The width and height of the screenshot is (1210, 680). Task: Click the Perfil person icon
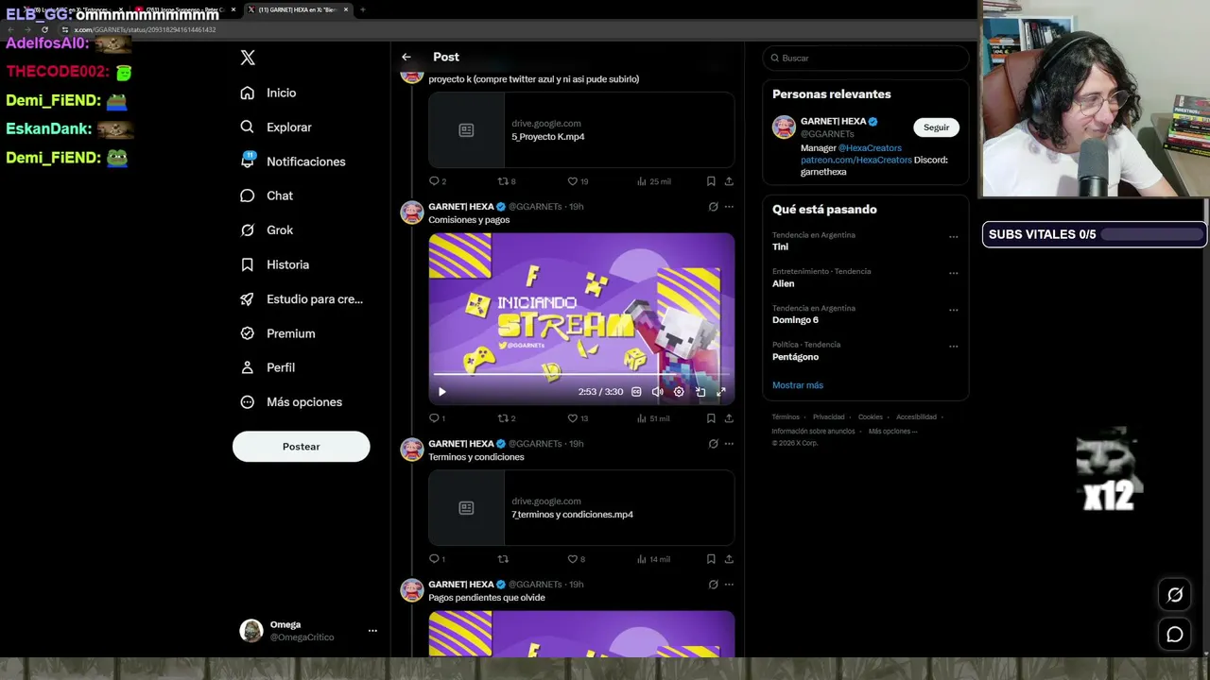click(x=248, y=367)
